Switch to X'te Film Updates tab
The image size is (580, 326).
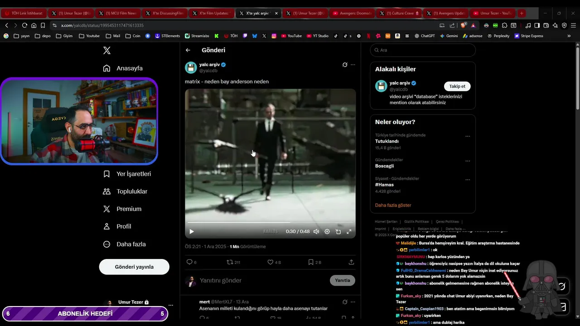click(x=211, y=14)
